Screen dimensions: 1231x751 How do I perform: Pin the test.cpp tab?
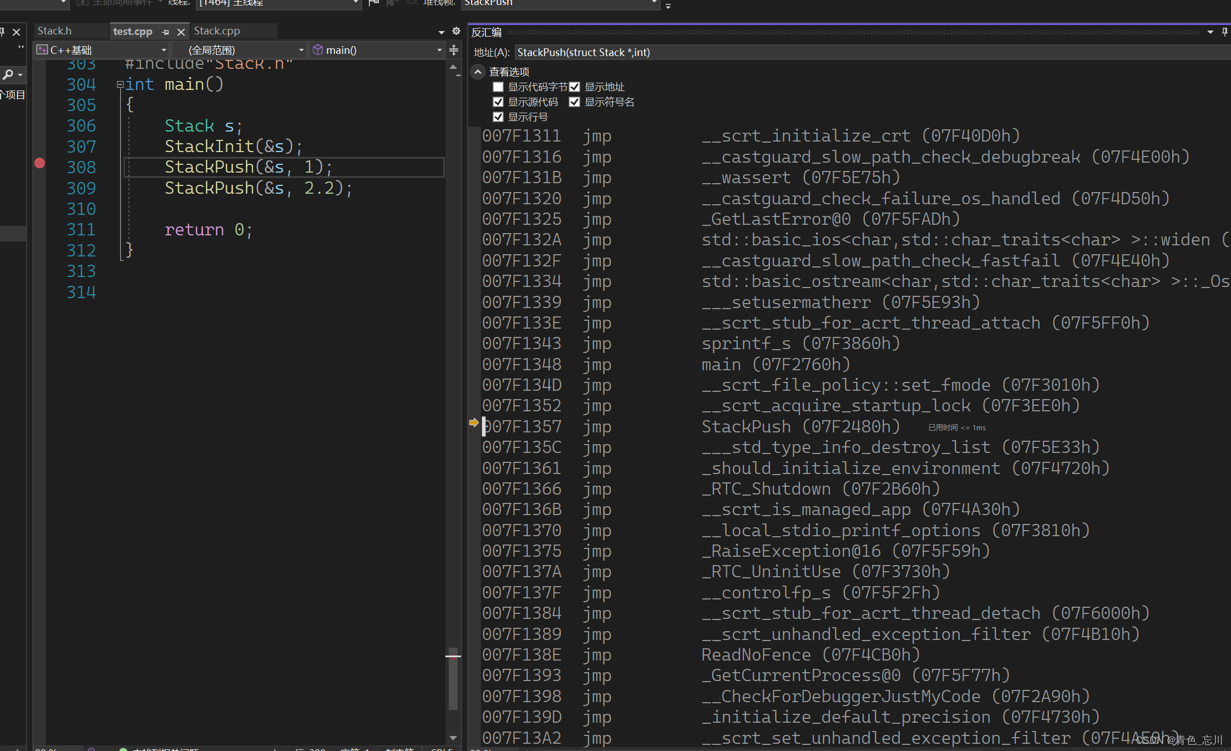165,32
